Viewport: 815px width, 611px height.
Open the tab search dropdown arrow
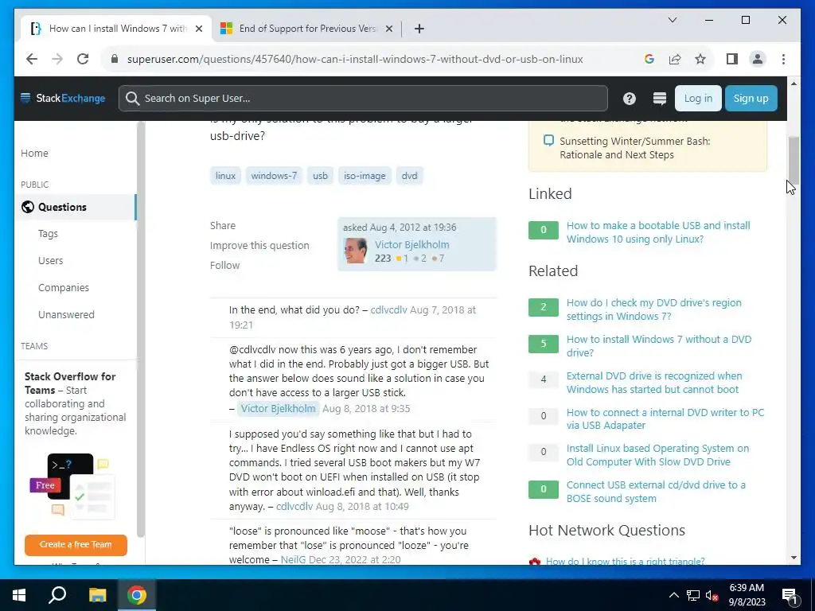coord(672,20)
